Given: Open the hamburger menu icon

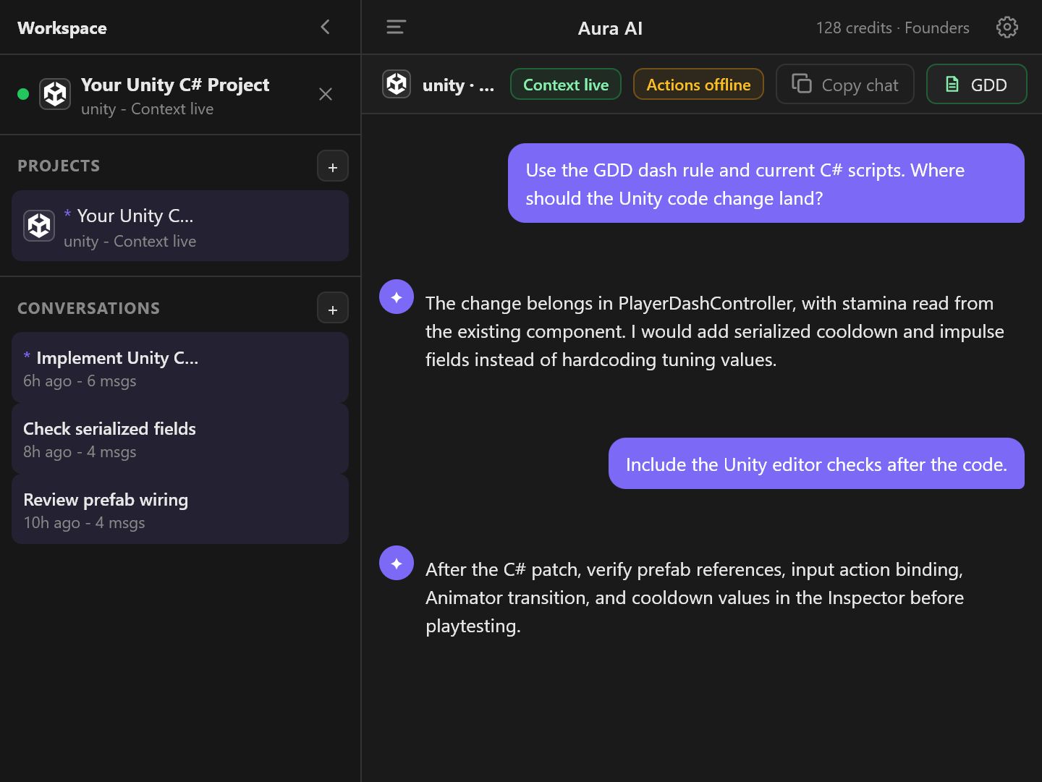Looking at the screenshot, I should tap(396, 27).
